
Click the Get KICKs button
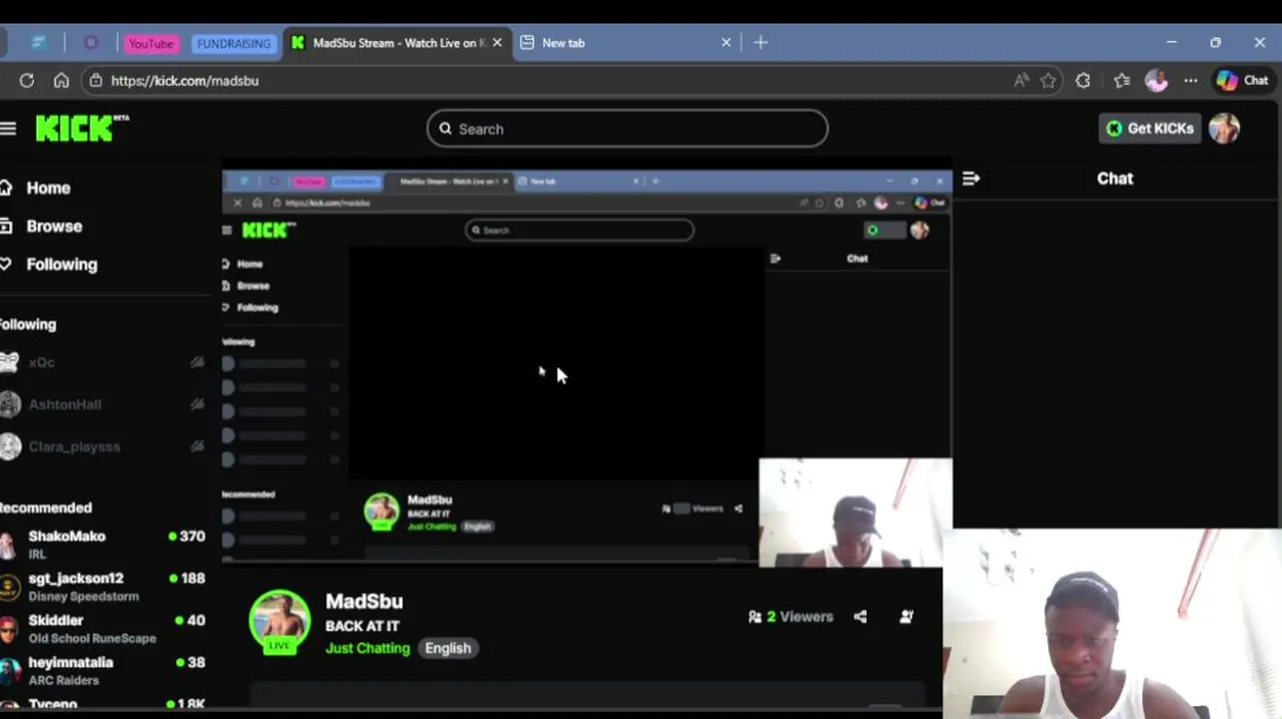click(1149, 128)
